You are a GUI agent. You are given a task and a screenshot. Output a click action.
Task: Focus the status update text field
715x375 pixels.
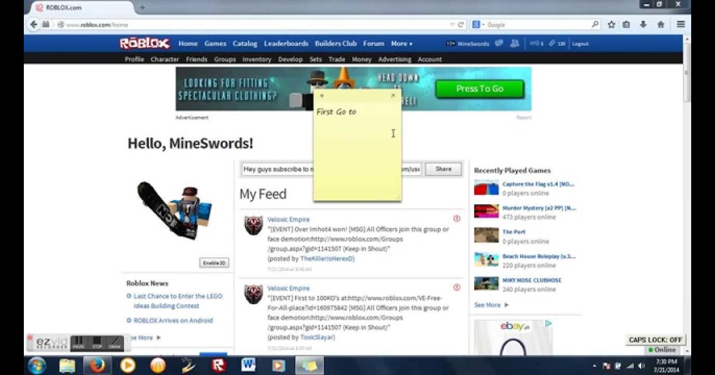331,169
